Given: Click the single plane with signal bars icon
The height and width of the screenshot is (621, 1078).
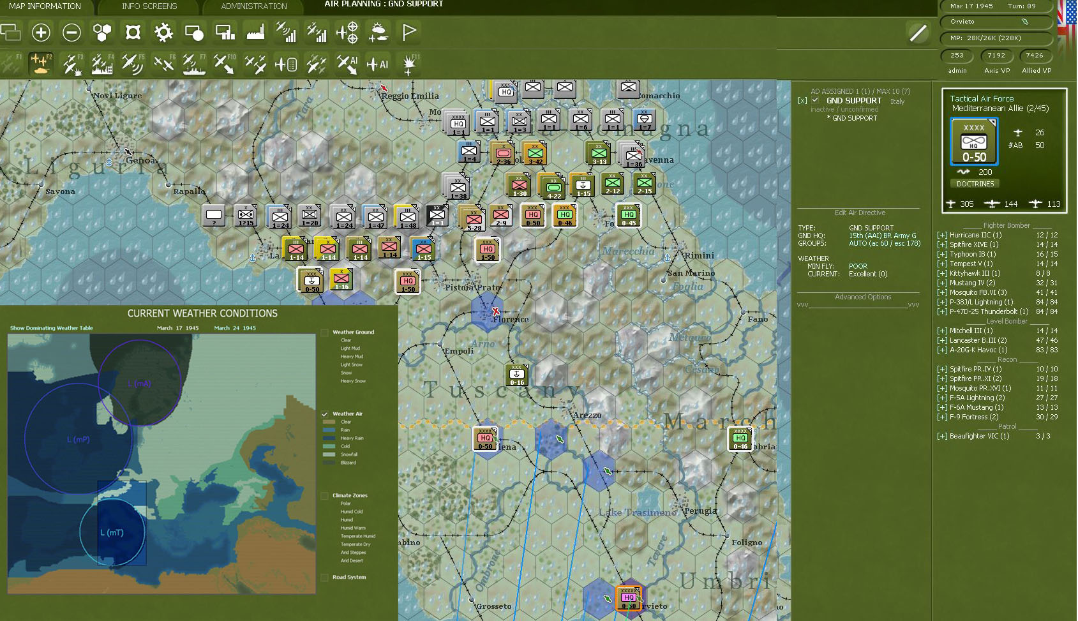Looking at the screenshot, I should 286,32.
